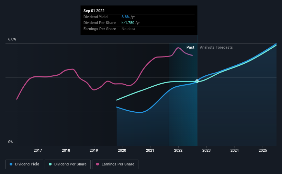Click the blue Dividend Yield legend dot
Screen dimensions: 282x174
click(x=11, y=164)
